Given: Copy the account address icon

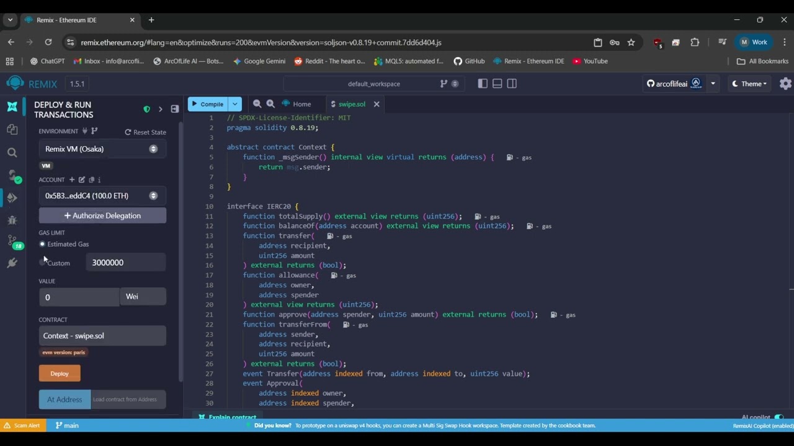Looking at the screenshot, I should 91,180.
